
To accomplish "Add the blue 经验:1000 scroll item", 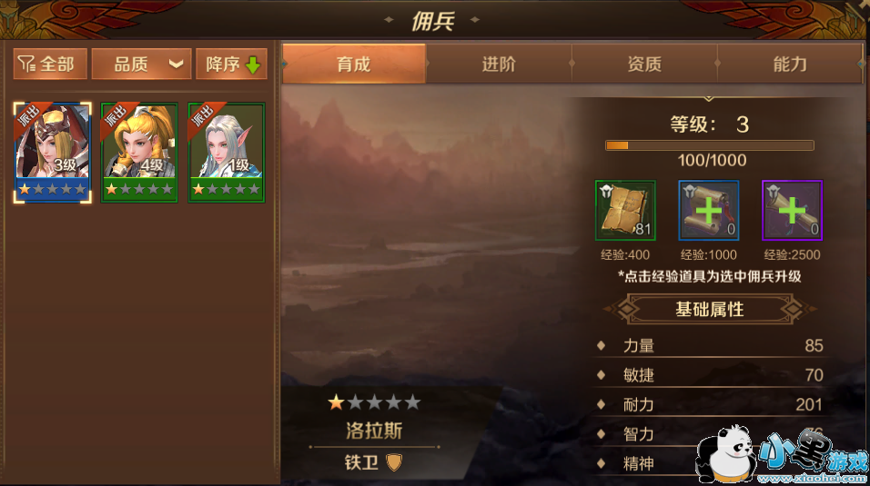I will pyautogui.click(x=709, y=210).
